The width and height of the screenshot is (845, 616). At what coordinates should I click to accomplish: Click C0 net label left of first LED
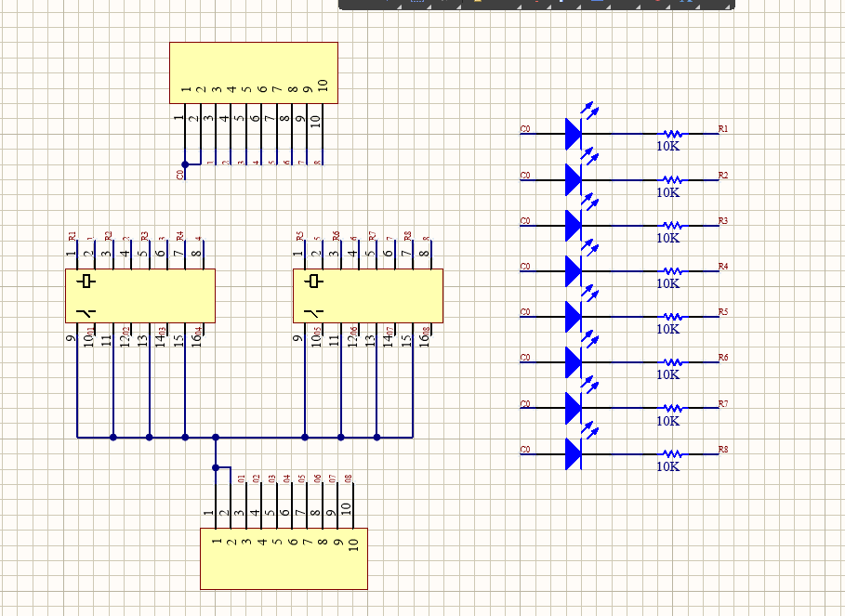(525, 129)
